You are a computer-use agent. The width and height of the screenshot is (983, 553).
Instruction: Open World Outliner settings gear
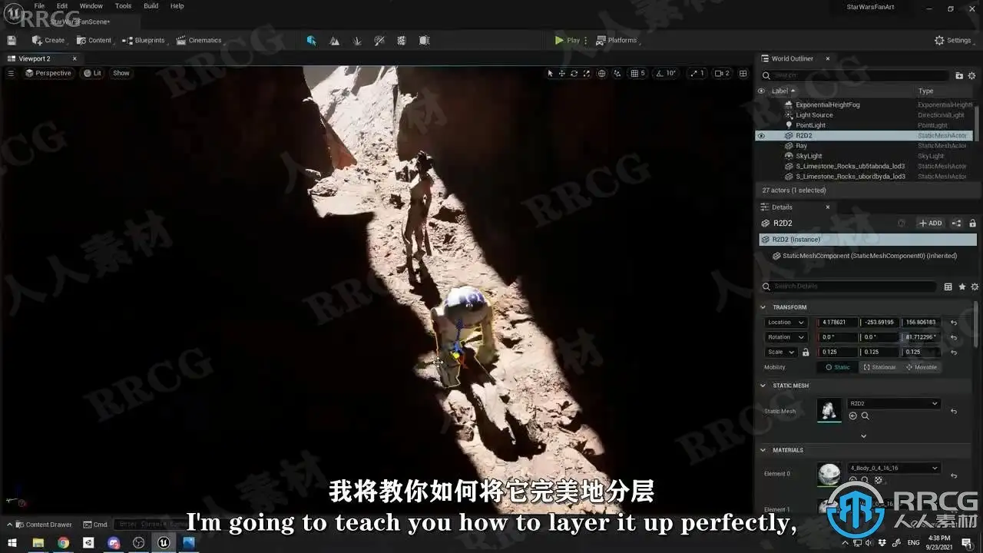(972, 75)
